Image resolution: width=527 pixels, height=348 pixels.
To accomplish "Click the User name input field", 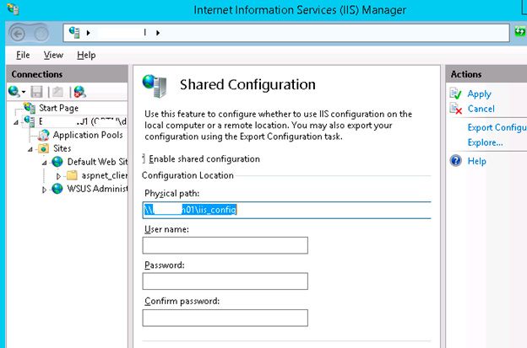I will coord(225,245).
